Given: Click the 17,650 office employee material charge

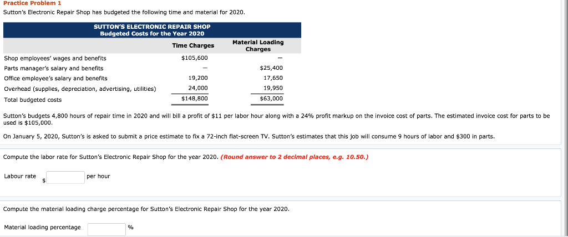Looking at the screenshot, I should click(x=273, y=78).
